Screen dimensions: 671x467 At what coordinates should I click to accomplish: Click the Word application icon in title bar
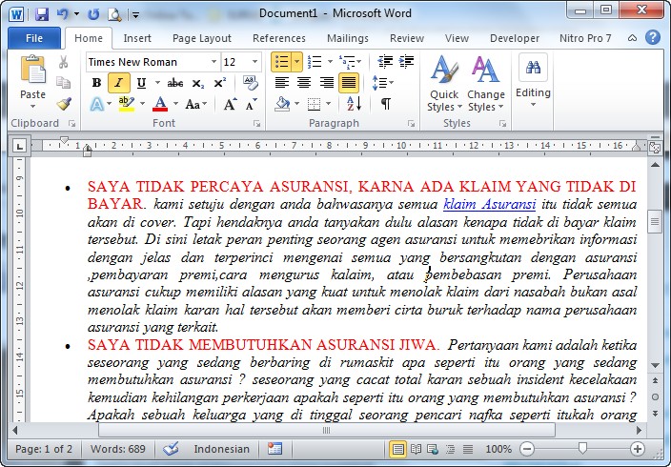coord(16,14)
